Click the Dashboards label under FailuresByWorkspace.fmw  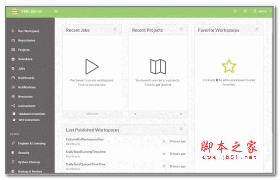coord(73,144)
